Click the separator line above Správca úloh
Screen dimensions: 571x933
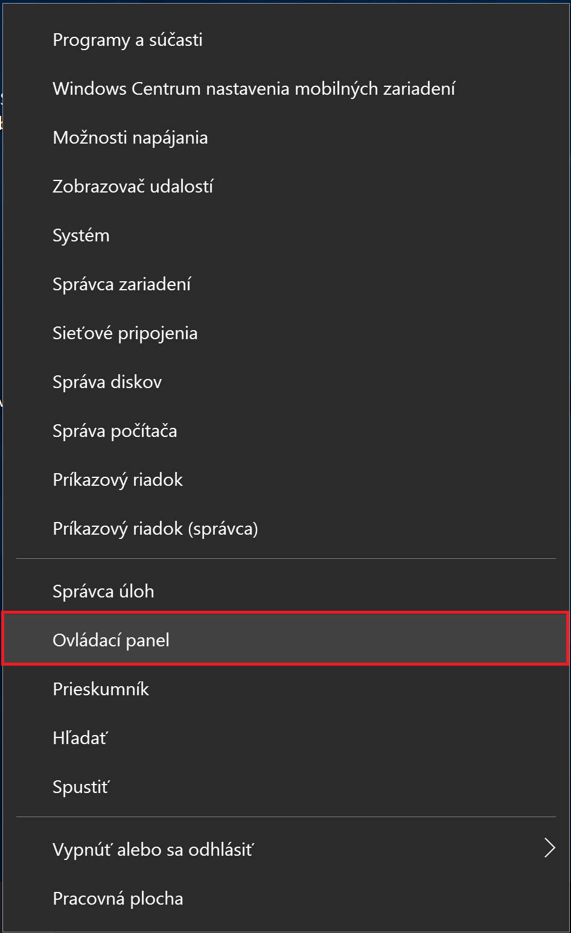tap(285, 559)
